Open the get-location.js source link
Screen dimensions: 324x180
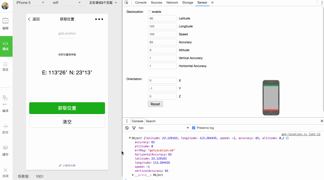click(x=301, y=134)
